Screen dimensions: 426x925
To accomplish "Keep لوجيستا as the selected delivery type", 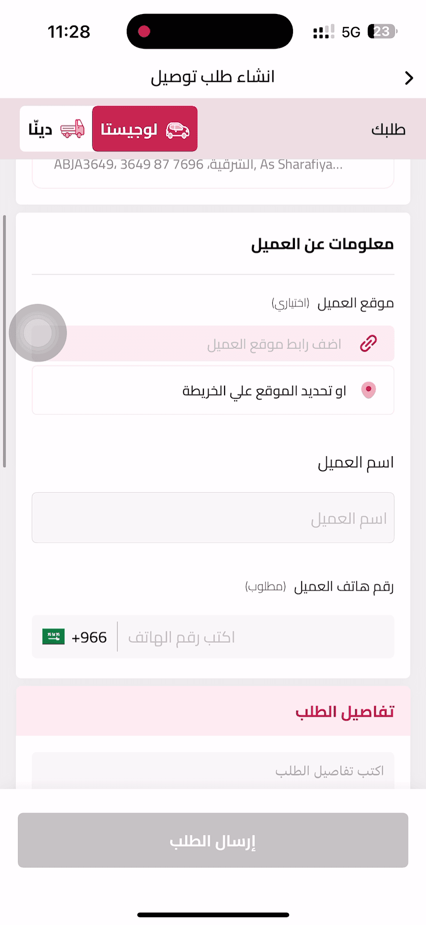I will pos(144,129).
